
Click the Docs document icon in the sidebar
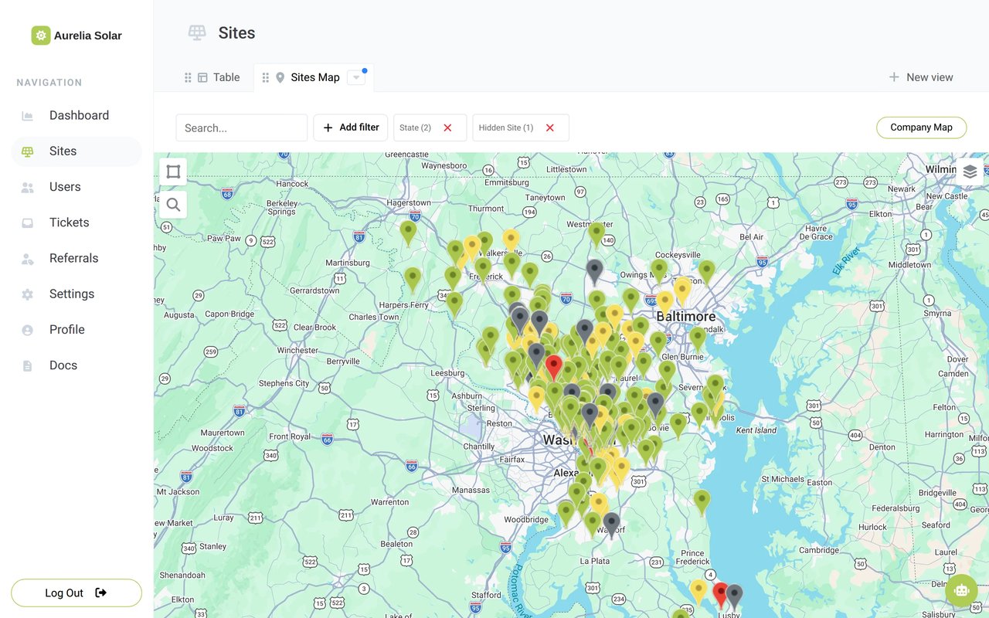(28, 365)
